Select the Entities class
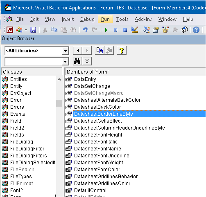206x197 pixels. click(18, 79)
